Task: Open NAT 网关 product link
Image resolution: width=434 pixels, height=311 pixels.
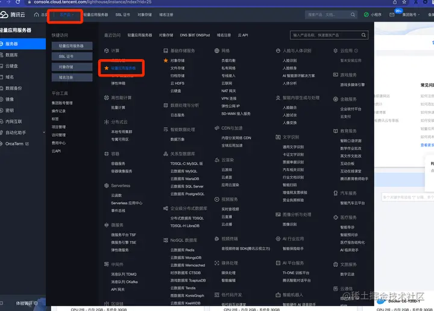Action: (228, 91)
